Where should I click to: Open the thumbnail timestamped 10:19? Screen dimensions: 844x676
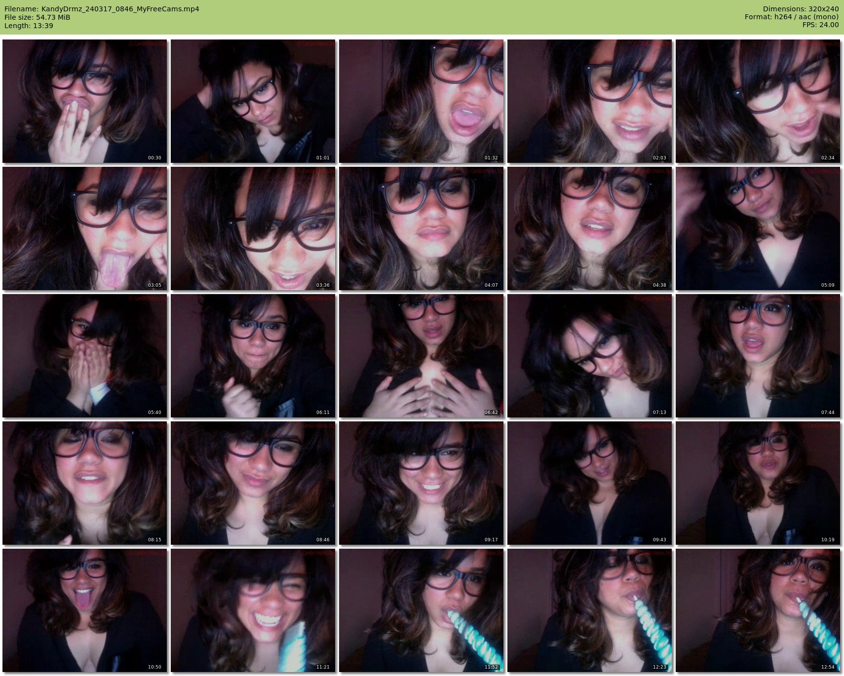click(x=758, y=483)
